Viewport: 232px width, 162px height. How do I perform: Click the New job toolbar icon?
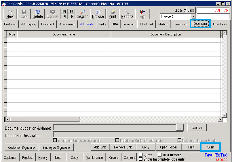pos(10,14)
